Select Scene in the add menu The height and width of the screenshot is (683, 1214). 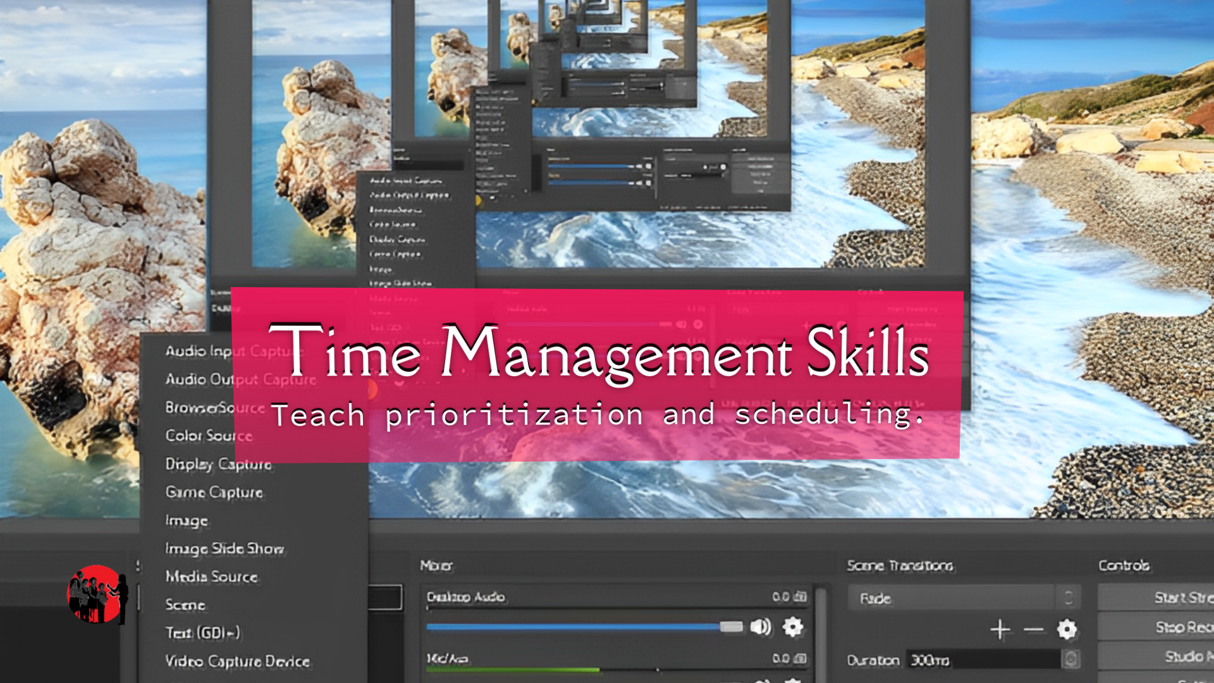[185, 605]
